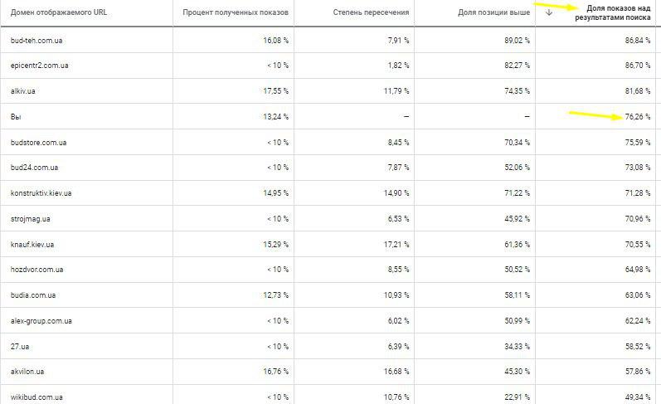
Task: Click the alex-group.com.ua domain
Action: coord(41,321)
